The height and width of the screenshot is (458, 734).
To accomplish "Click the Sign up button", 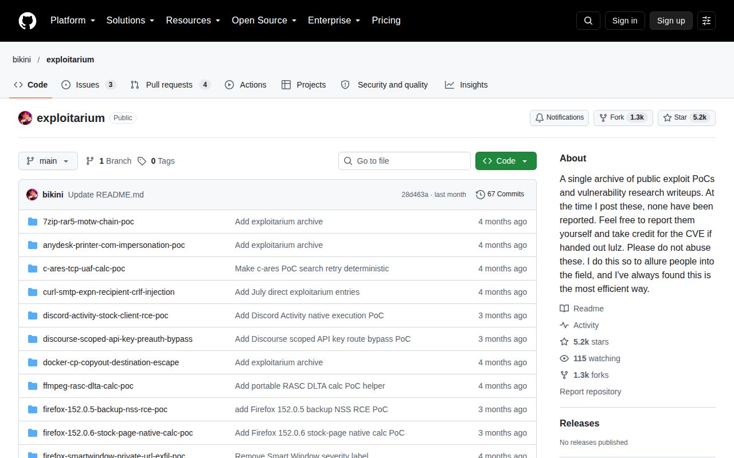I will (x=671, y=21).
